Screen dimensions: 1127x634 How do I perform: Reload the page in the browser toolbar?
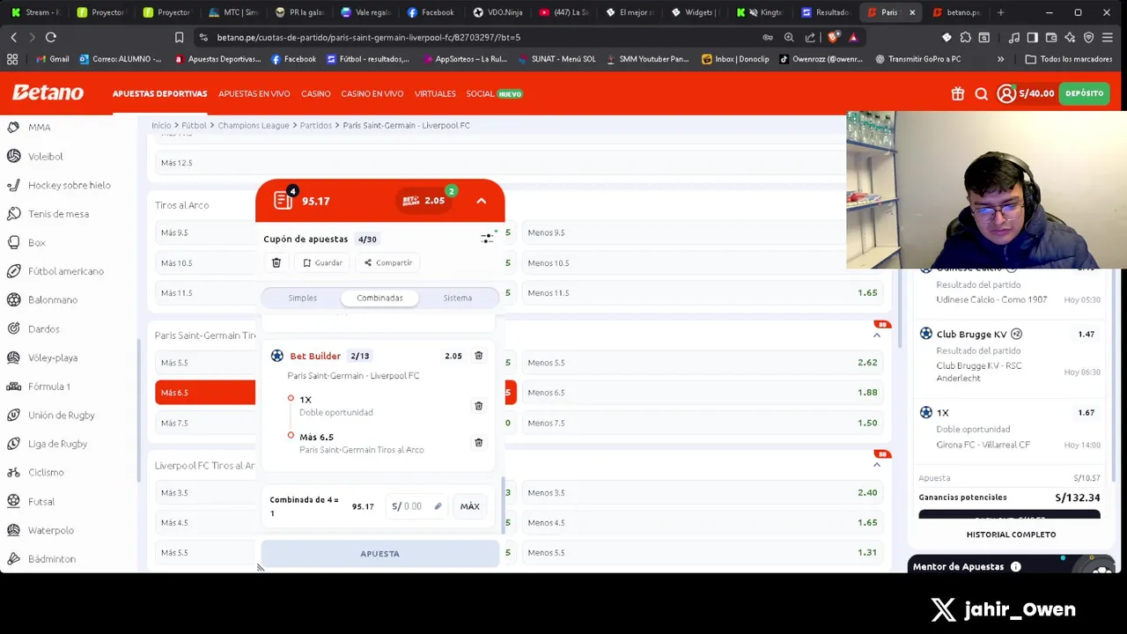tap(50, 37)
